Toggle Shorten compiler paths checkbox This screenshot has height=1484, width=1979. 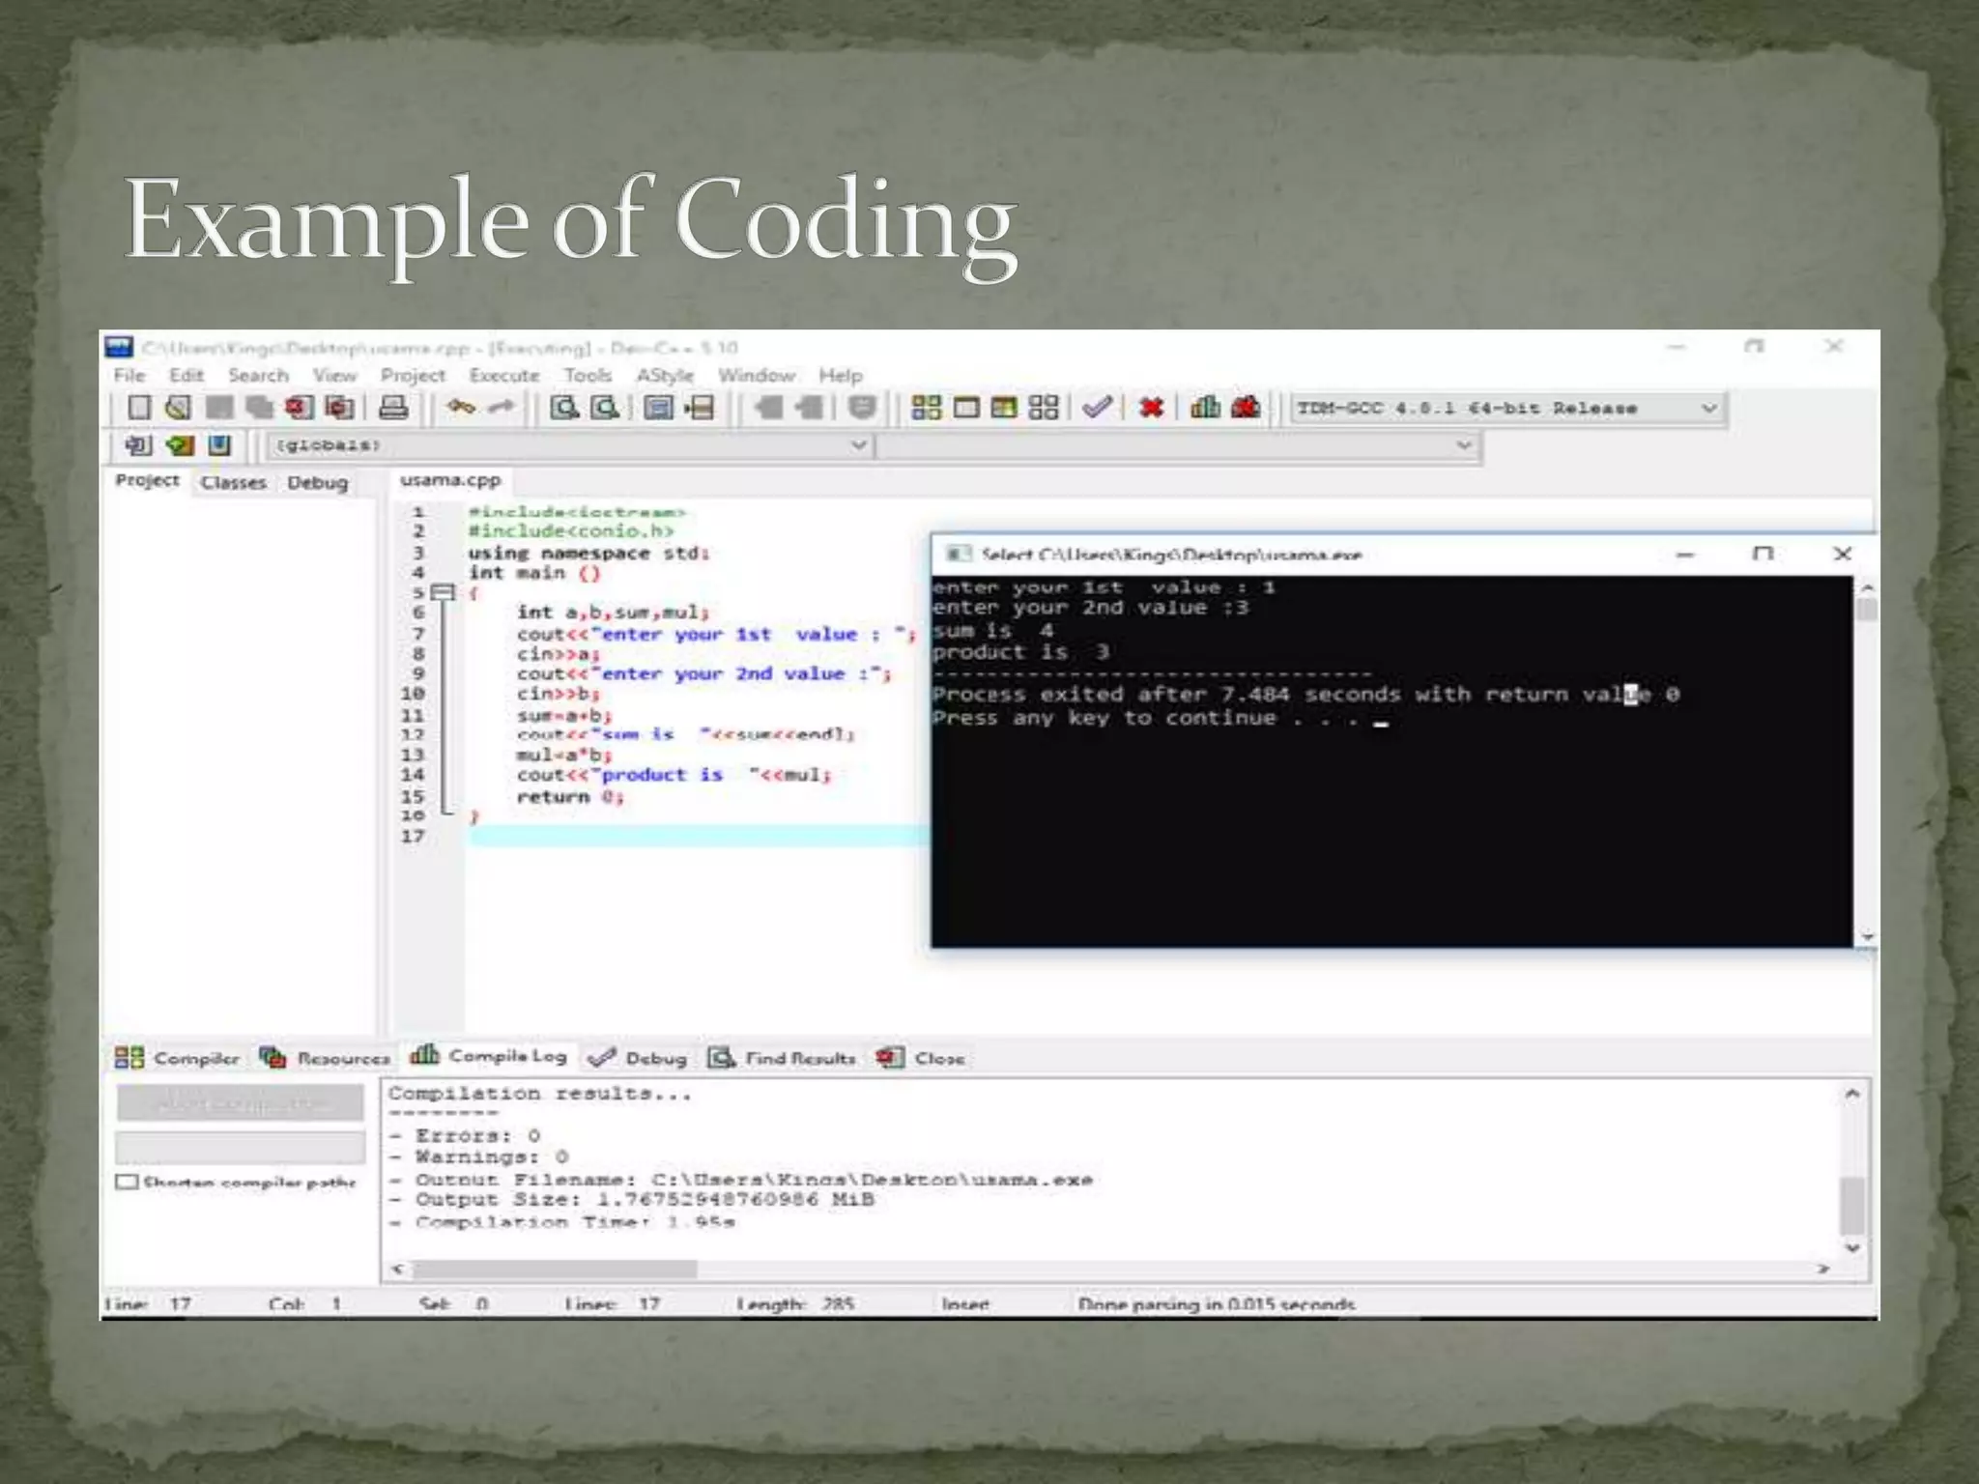(x=127, y=1182)
